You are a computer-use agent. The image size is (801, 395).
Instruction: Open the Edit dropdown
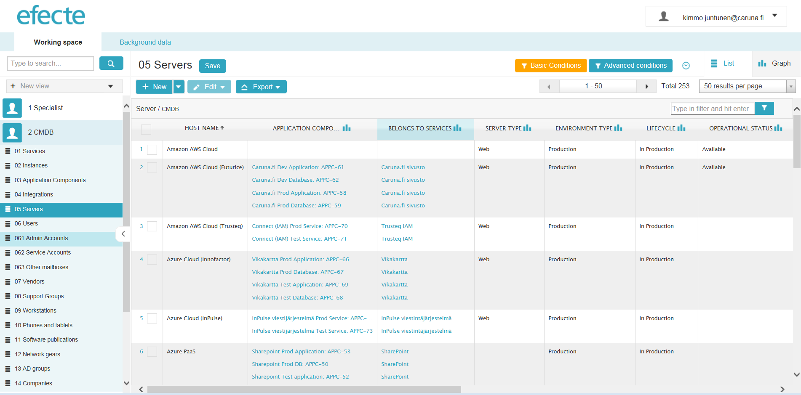click(x=209, y=87)
